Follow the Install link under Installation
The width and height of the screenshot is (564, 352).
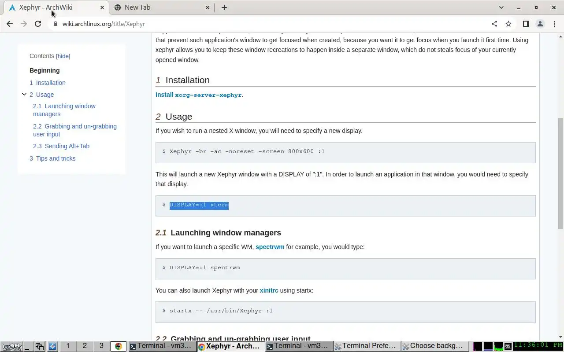tap(164, 95)
